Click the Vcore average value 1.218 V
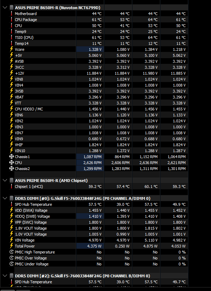Screen dimensions: 211x291 [179, 49]
